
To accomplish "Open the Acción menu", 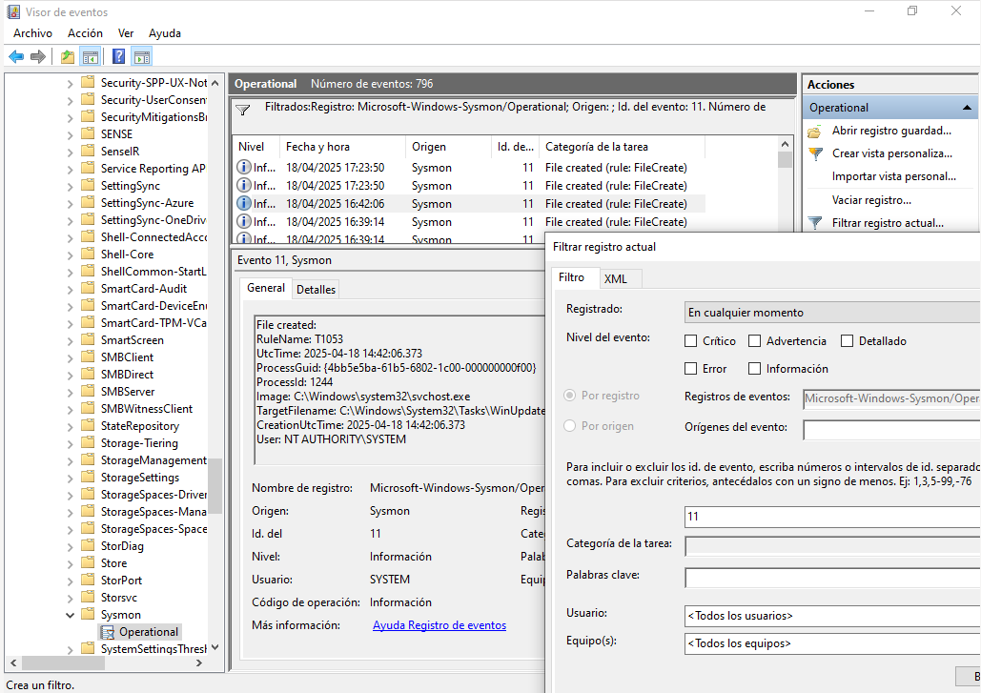I will click(x=85, y=33).
